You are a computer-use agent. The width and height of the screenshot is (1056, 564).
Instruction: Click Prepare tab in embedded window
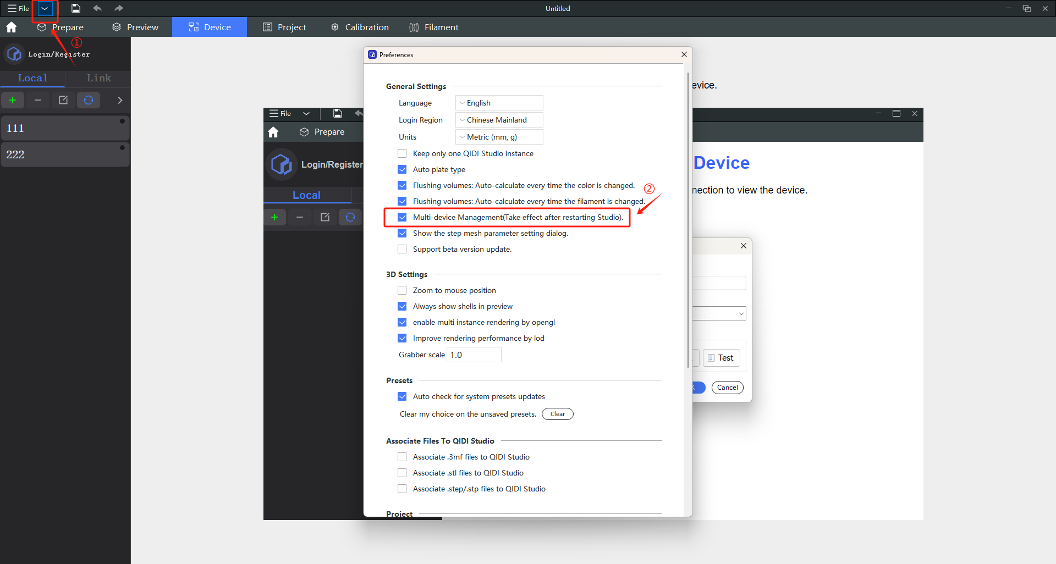pyautogui.click(x=322, y=132)
